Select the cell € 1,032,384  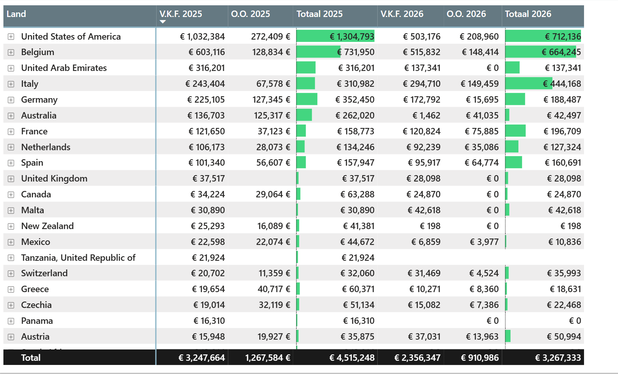[202, 37]
